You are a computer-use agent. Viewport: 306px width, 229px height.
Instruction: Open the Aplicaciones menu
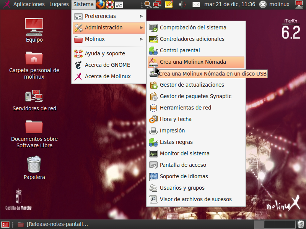(29, 5)
